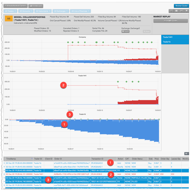The image size is (192, 192).
Task: Click the Partial Fills: 46 statistic
Action: tap(98, 28)
